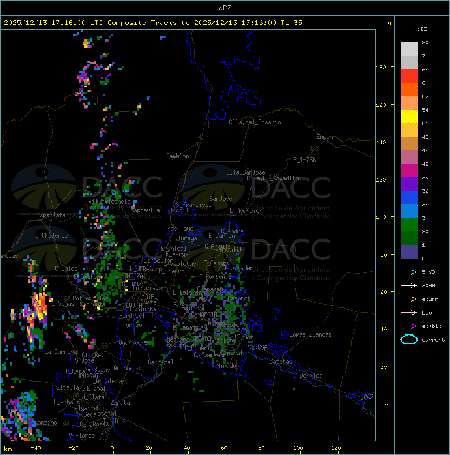This screenshot has height=455, width=450.
Task: Click the 'E_1-736' place label
Action: point(305,160)
